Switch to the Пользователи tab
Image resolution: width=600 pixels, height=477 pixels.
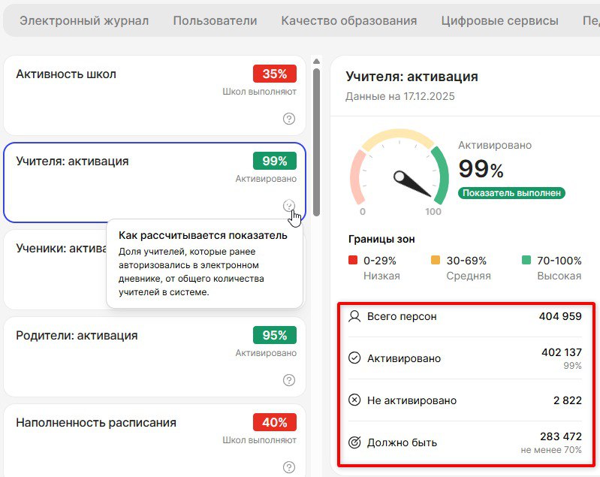pos(215,21)
